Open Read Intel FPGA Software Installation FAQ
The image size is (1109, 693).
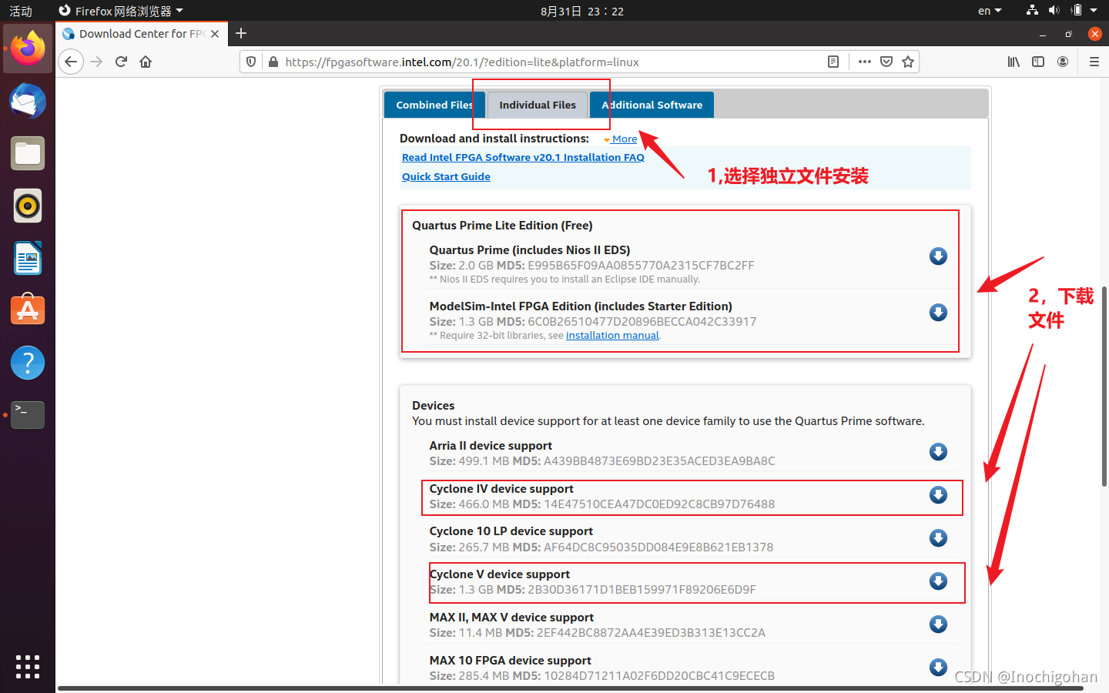[x=523, y=157]
